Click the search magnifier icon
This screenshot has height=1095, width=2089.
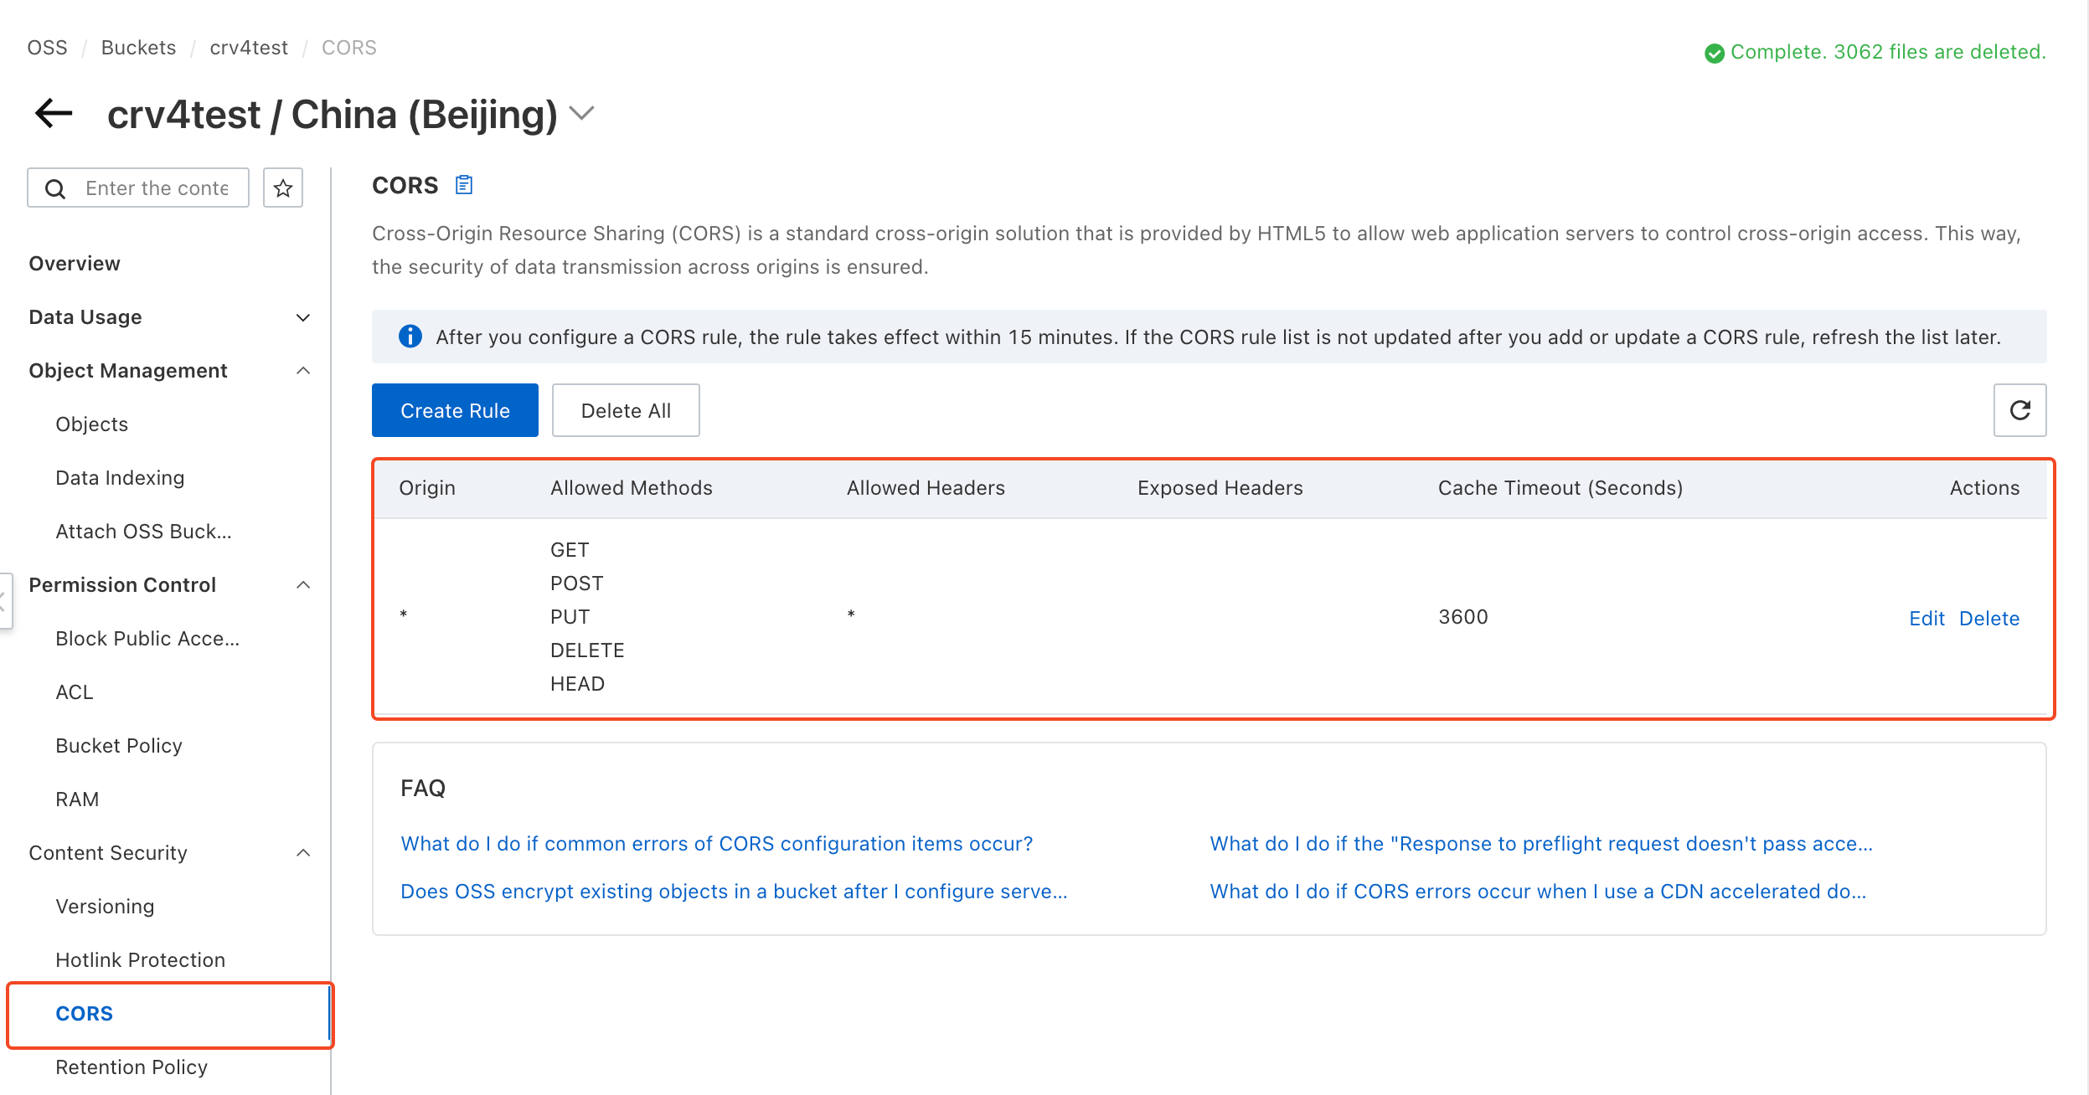pos(55,188)
